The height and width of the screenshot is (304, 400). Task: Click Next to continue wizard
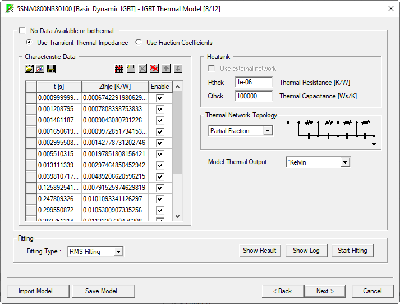click(x=325, y=291)
